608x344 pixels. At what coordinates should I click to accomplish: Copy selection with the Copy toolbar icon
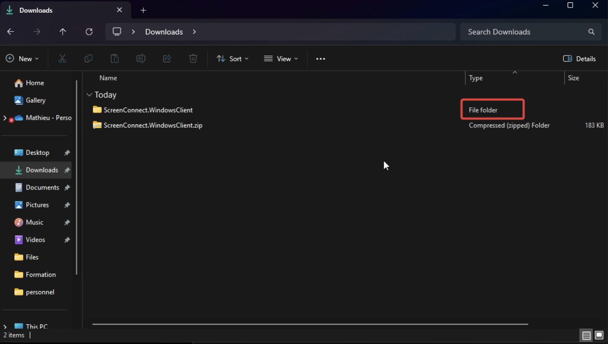point(88,58)
